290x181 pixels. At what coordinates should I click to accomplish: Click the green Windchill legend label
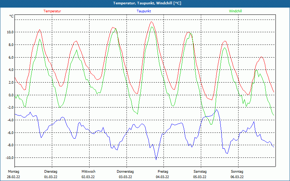pyautogui.click(x=235, y=11)
